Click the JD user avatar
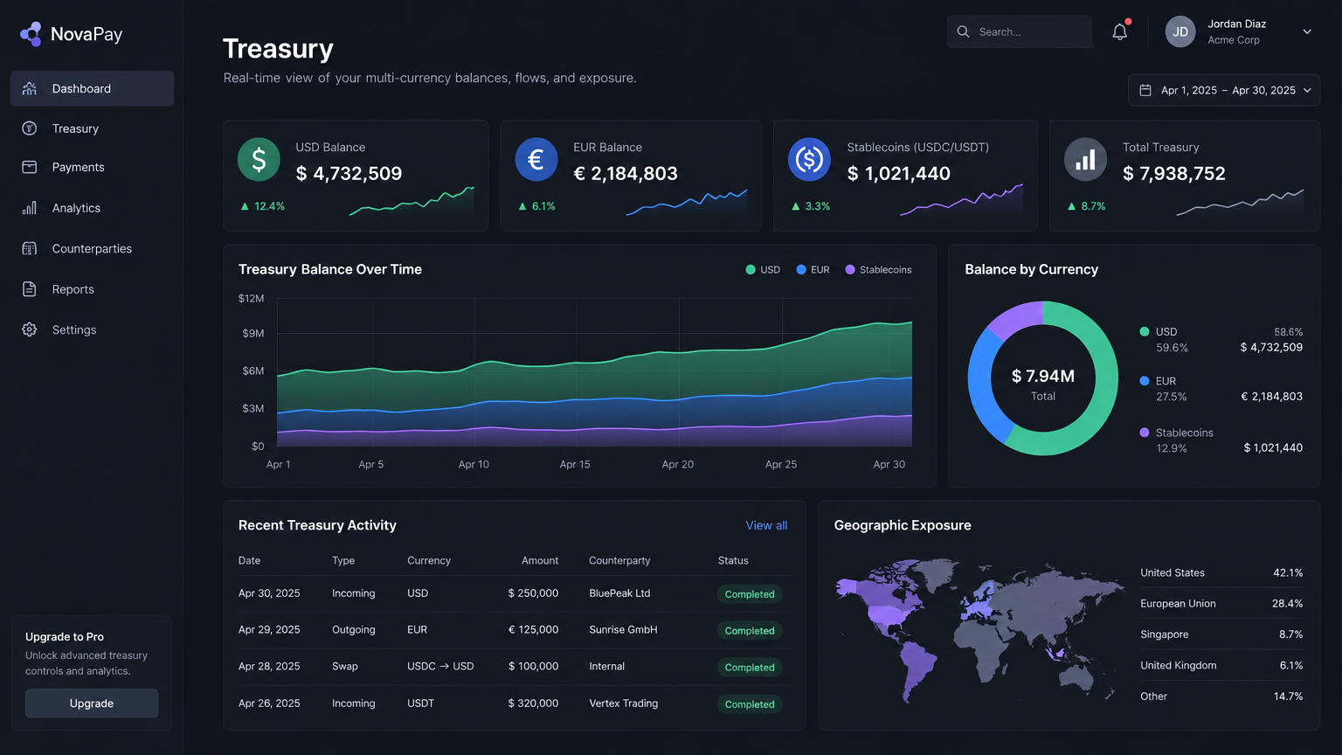The width and height of the screenshot is (1342, 755). click(1180, 31)
